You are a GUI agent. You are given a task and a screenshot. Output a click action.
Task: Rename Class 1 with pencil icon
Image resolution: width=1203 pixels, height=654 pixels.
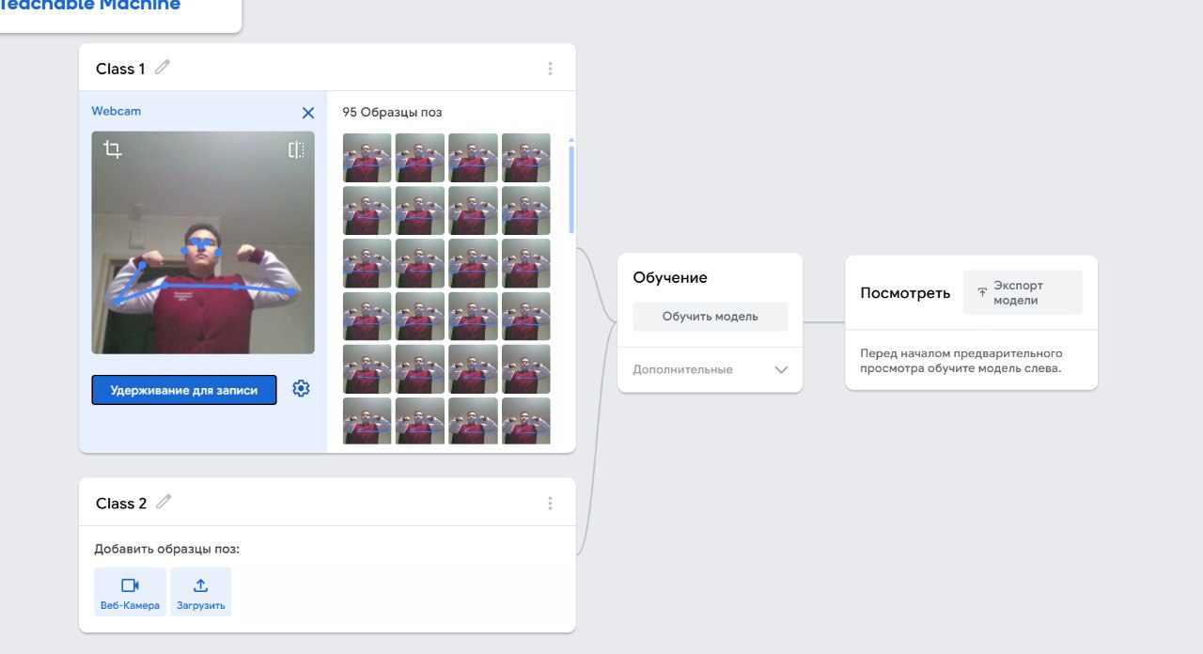[164, 68]
